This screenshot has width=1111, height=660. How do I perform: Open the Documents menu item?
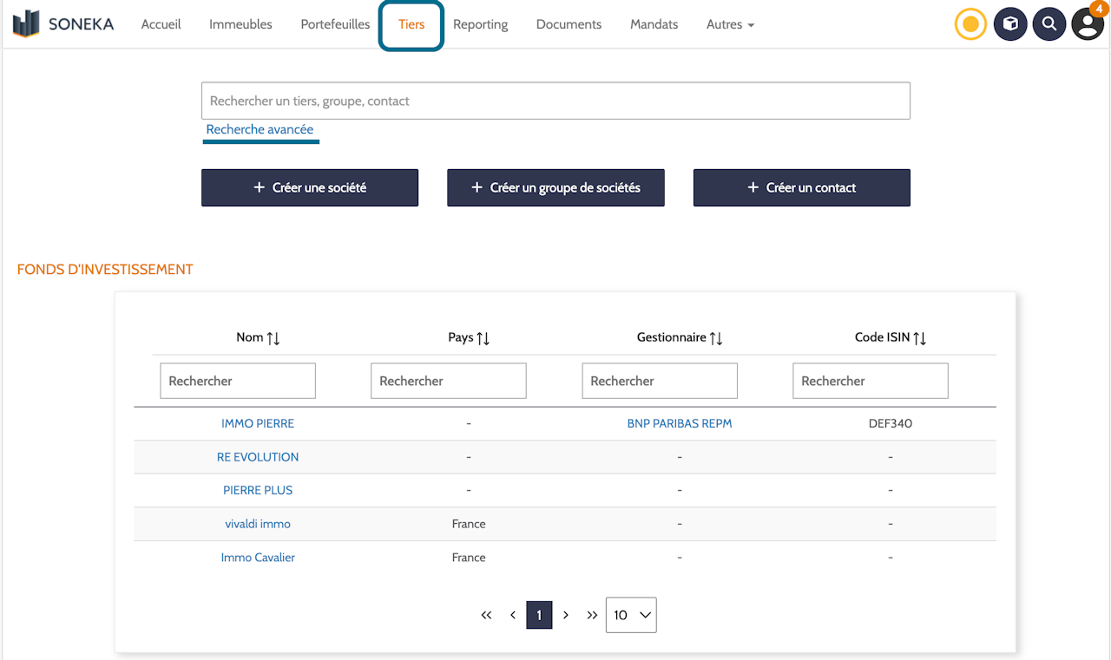click(569, 24)
